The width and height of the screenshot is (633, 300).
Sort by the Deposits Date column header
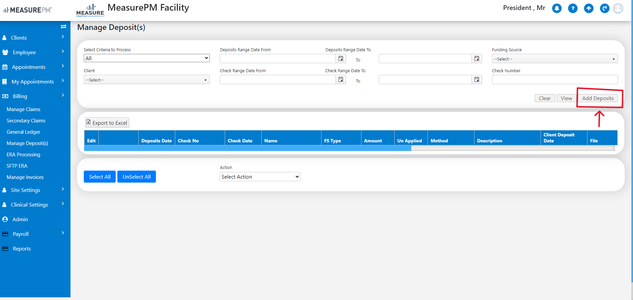[157, 141]
